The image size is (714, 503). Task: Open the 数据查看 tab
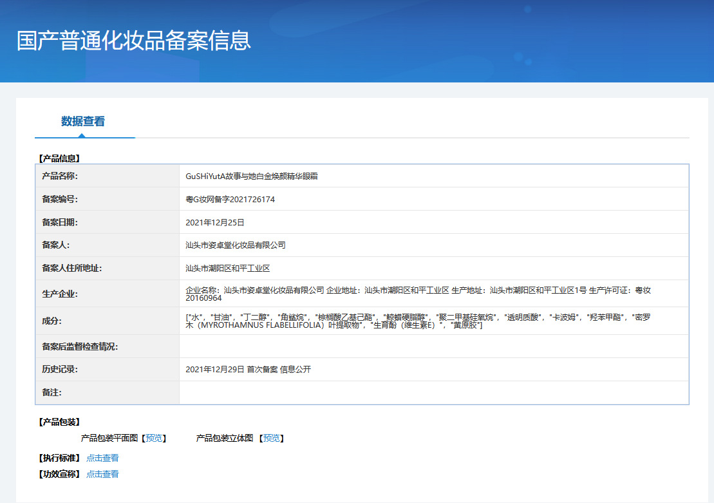[x=83, y=121]
